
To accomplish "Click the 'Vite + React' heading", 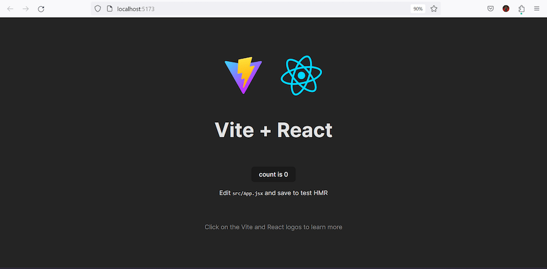I will coord(274,130).
